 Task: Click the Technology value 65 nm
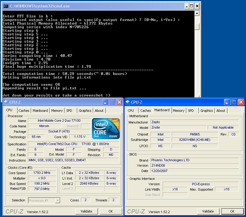pyautogui.click(x=36, y=137)
